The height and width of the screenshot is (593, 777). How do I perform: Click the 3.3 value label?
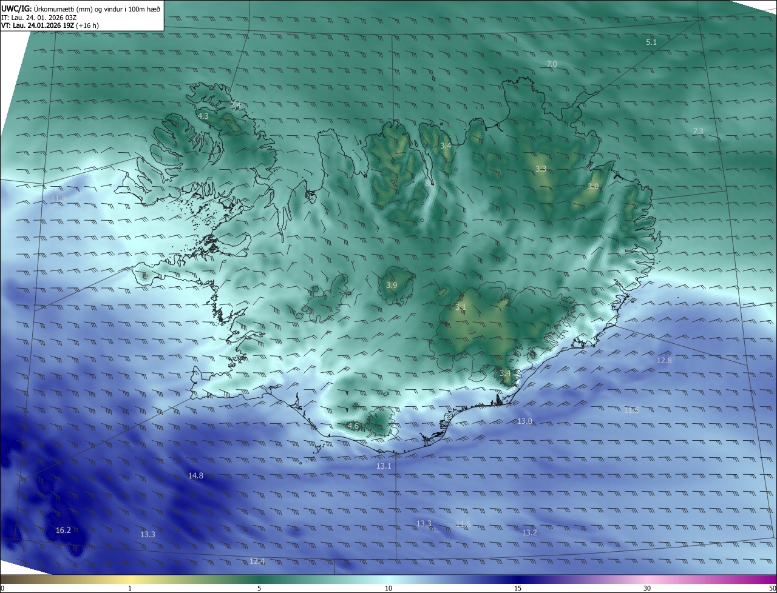pos(541,169)
